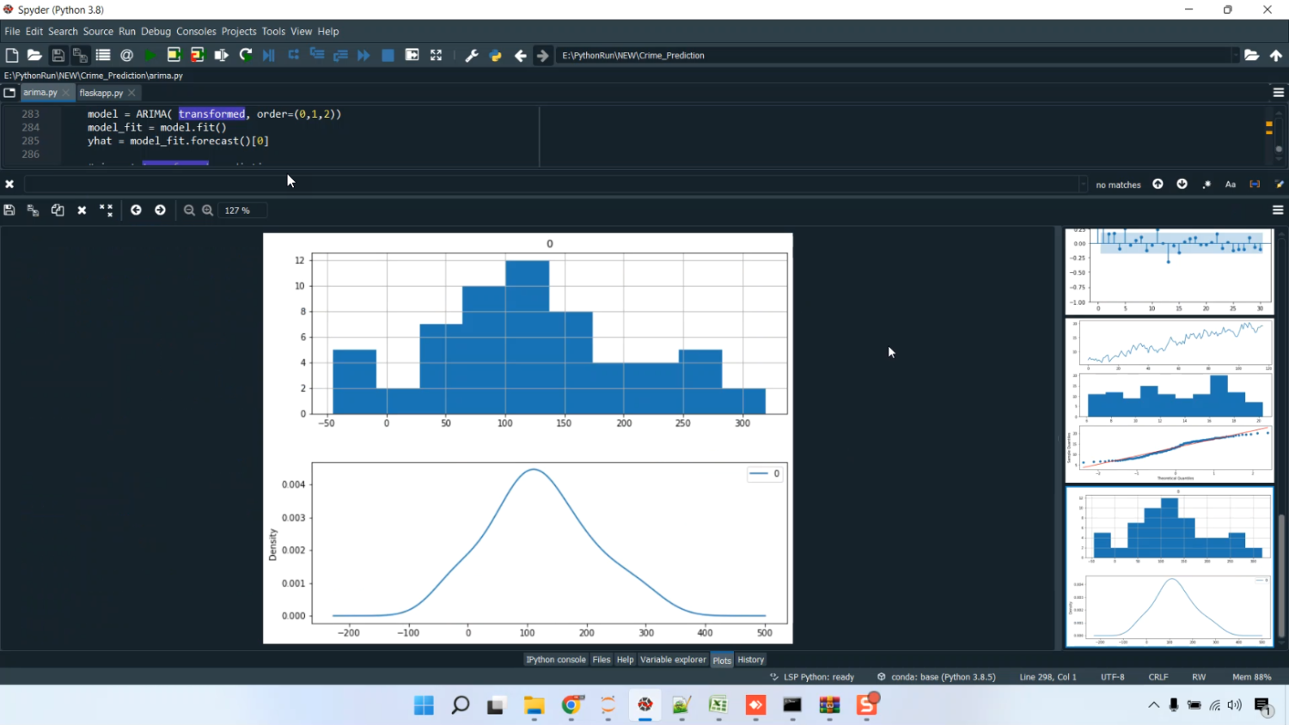Switch to the Variable explorer pane

pyautogui.click(x=673, y=660)
